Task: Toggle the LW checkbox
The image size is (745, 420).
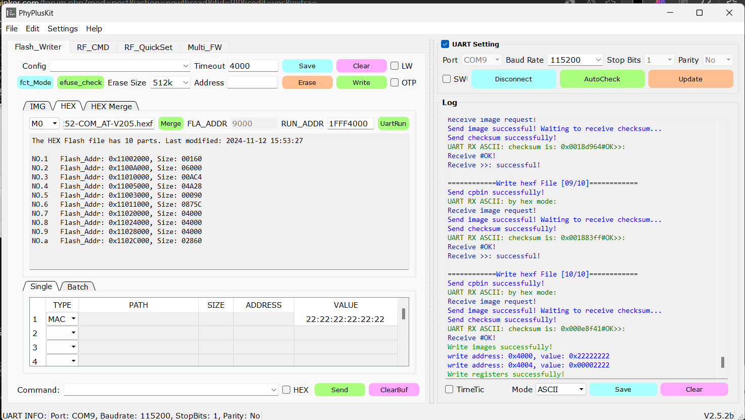Action: tap(395, 66)
